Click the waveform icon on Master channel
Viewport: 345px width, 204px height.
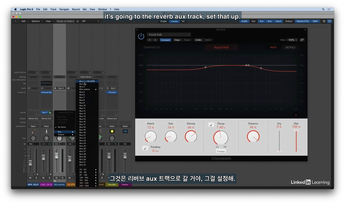(x=125, y=131)
